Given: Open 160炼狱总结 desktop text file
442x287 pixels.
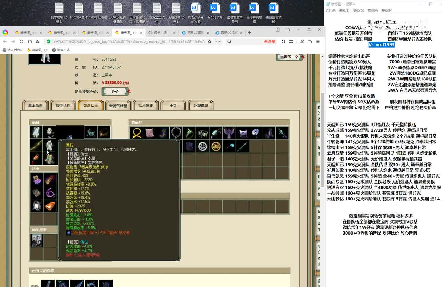Looking at the screenshot, I should coord(98,11).
